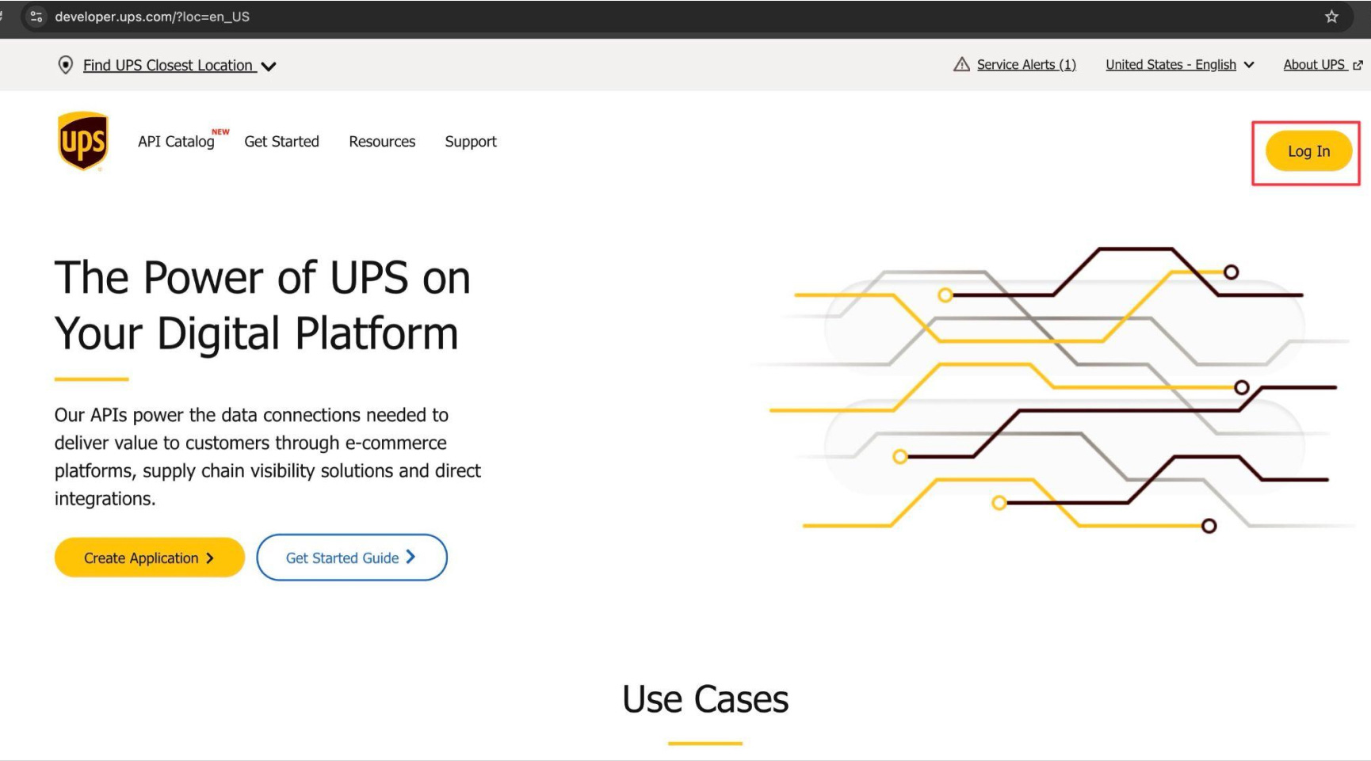Expand Find UPS Closest Location chevron
This screenshot has height=761, width=1371.
[x=269, y=67]
